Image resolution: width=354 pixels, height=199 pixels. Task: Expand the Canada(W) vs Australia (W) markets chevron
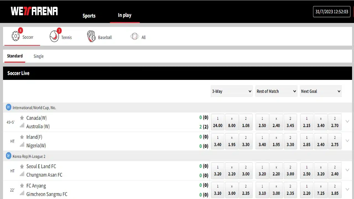point(347,121)
